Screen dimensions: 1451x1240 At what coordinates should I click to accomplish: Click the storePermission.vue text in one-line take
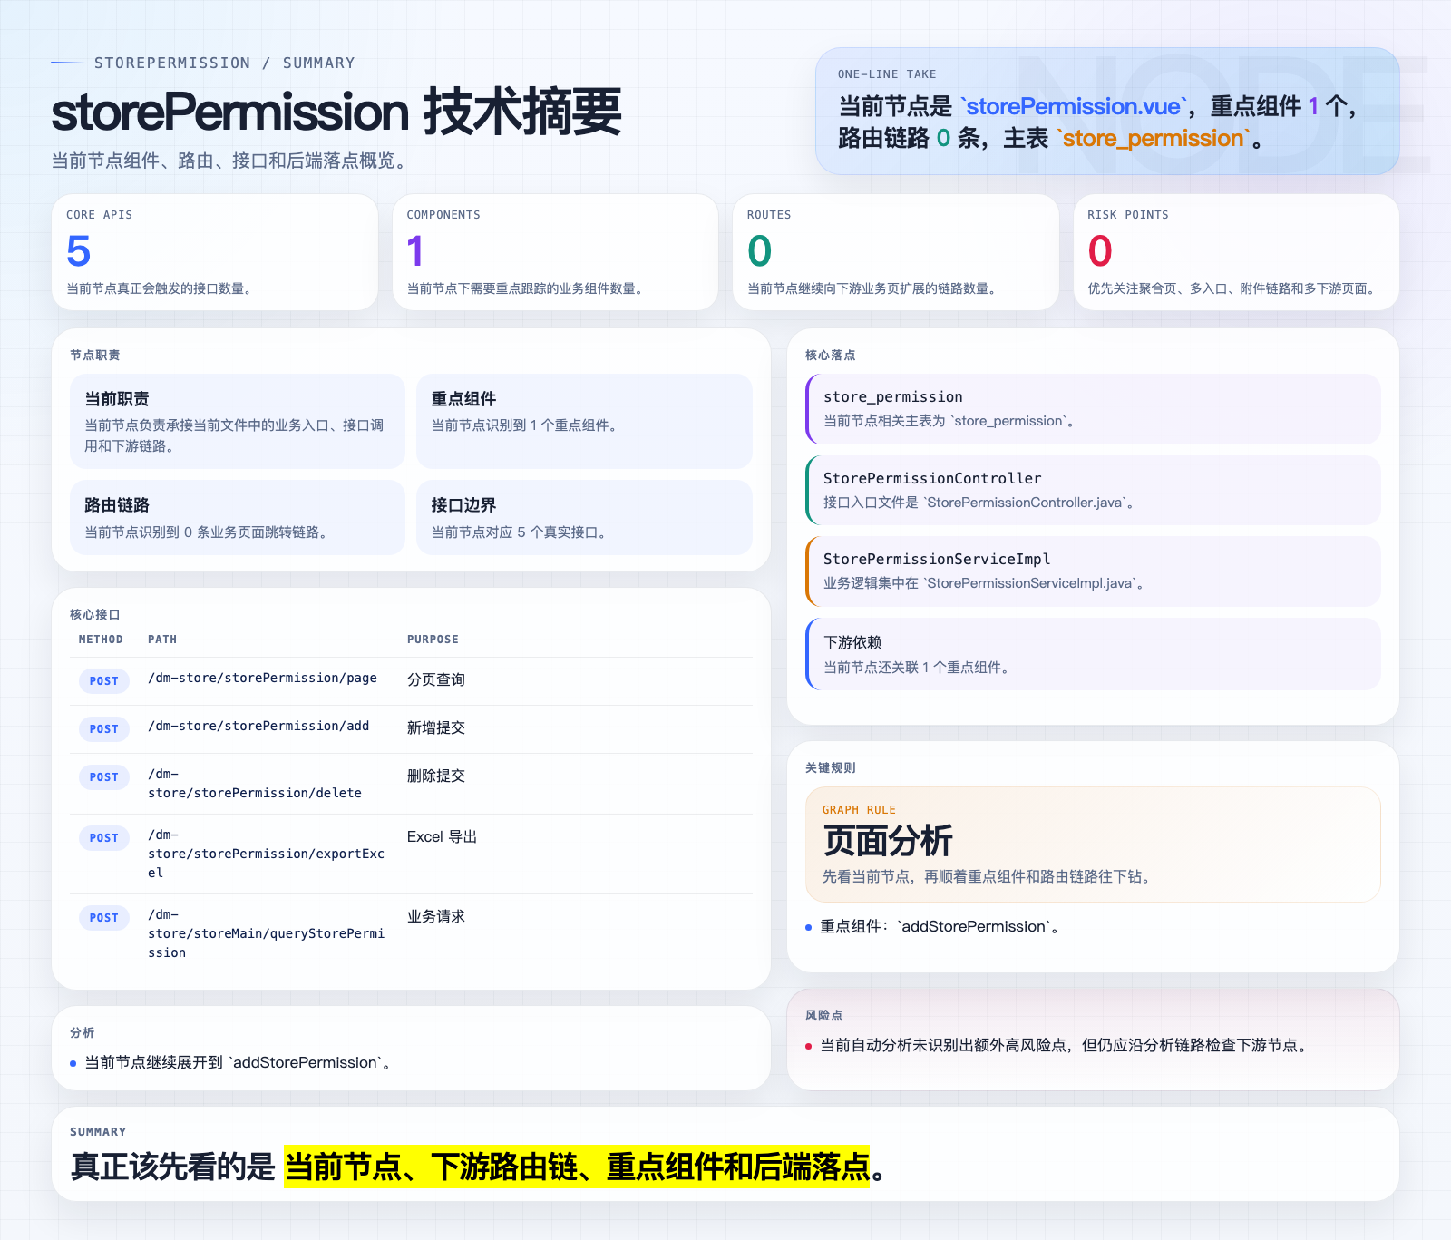(1074, 106)
